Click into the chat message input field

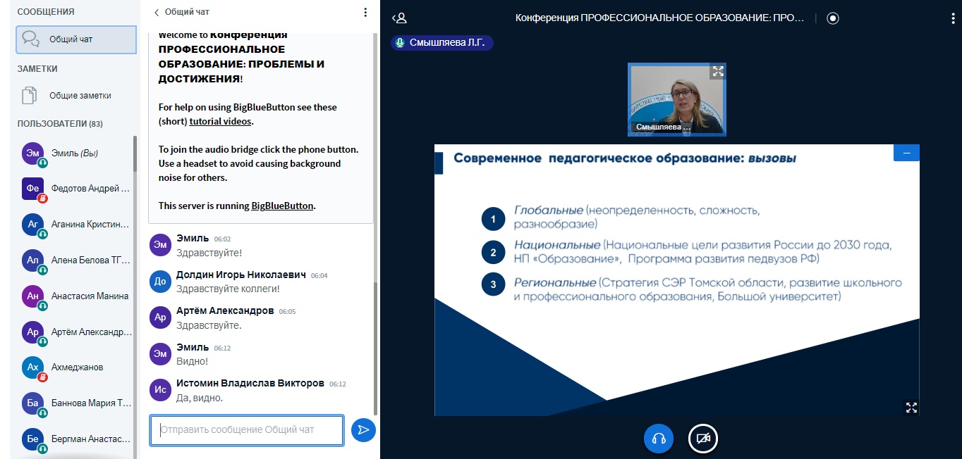coord(247,429)
